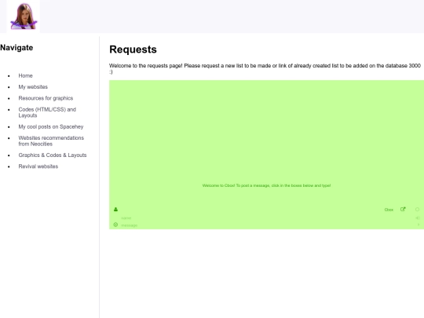Open Websites recommendations from Neocities
424x318 pixels.
(x=51, y=141)
